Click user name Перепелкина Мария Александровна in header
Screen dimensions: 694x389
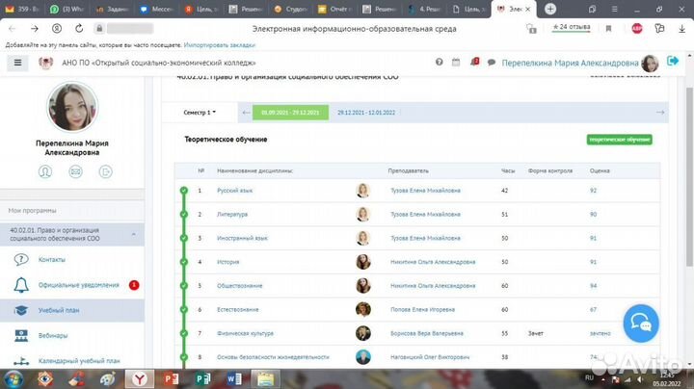coord(570,63)
